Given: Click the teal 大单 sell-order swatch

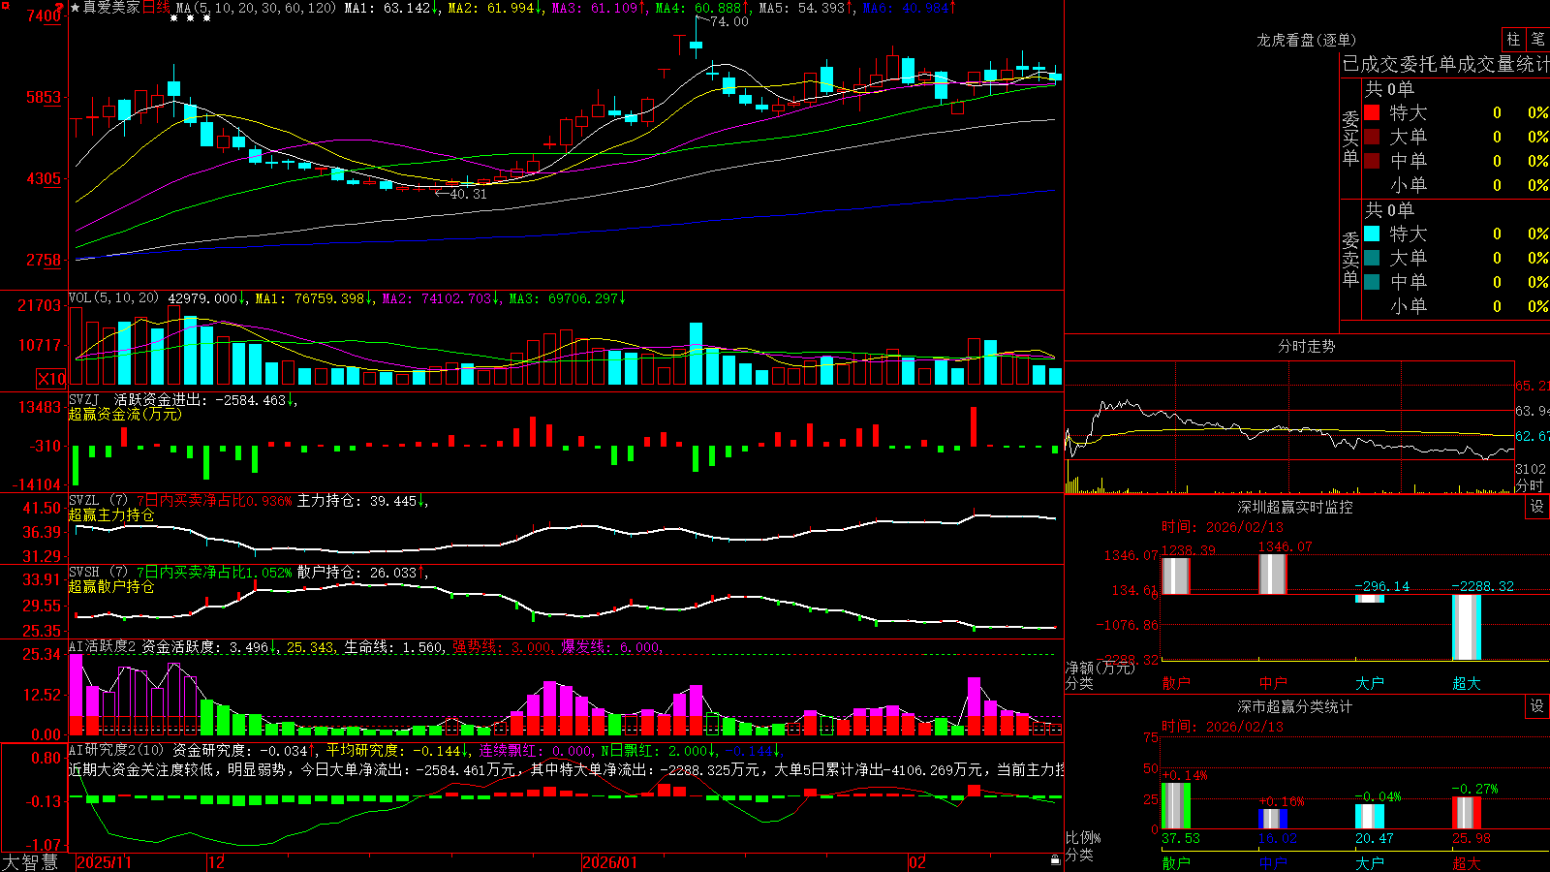Looking at the screenshot, I should (x=1372, y=258).
